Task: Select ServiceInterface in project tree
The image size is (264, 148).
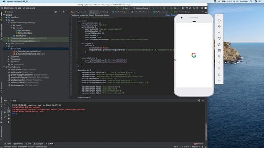Action: tap(24, 33)
